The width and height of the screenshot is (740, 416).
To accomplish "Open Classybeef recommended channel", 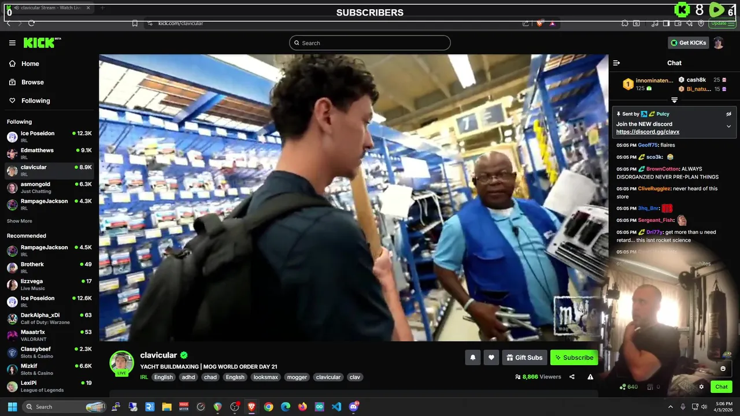I will click(x=49, y=352).
